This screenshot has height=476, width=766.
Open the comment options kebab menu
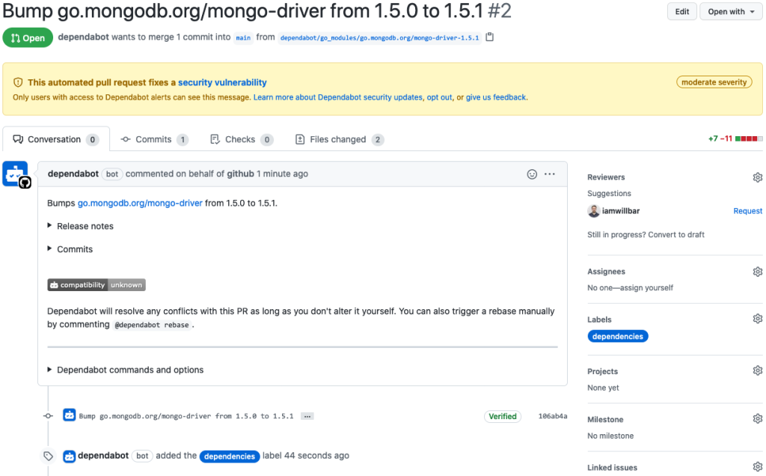tap(550, 174)
